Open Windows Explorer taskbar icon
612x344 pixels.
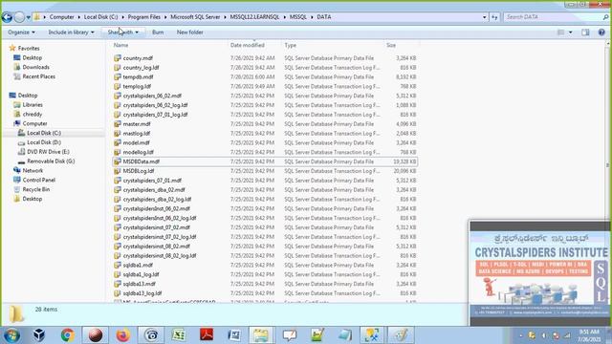261,335
